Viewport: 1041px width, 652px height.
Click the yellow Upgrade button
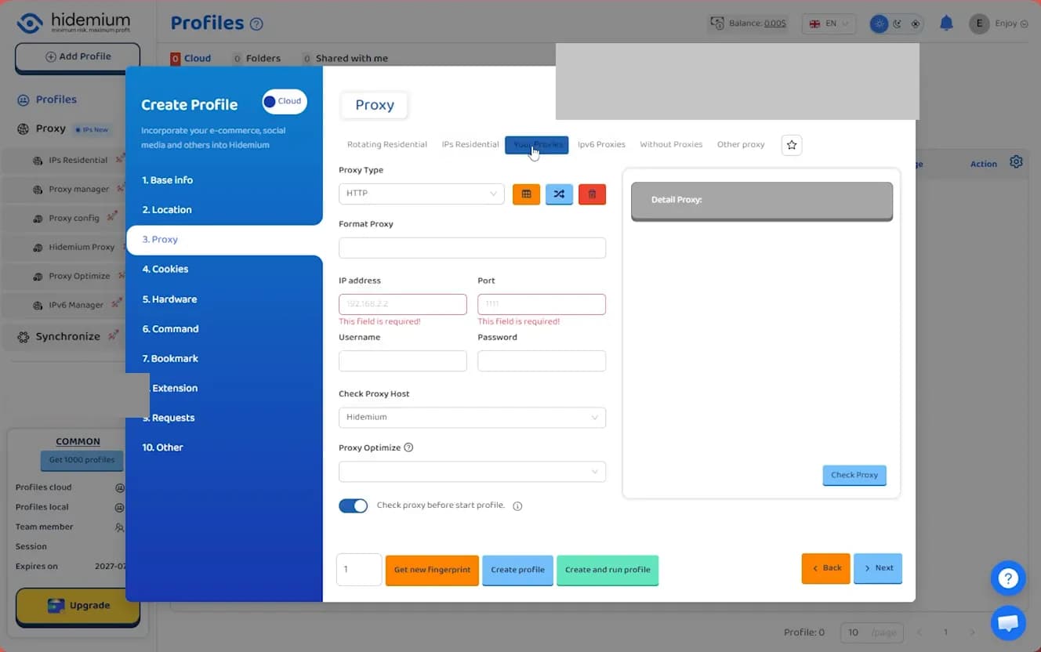point(78,606)
